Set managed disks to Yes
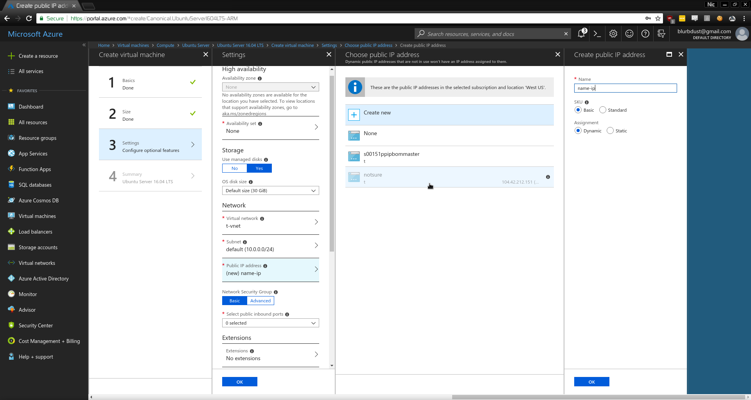Screen dimensions: 751x400 (x=259, y=168)
